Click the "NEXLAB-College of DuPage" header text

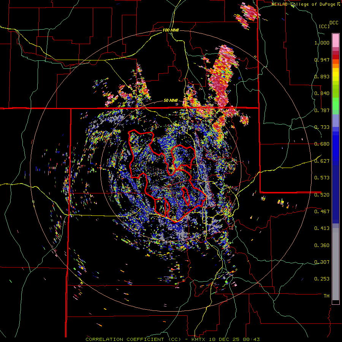click(x=304, y=4)
